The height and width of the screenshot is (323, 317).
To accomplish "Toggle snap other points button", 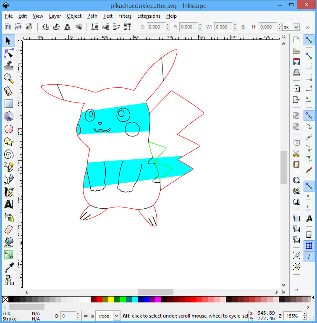I will point(309,186).
